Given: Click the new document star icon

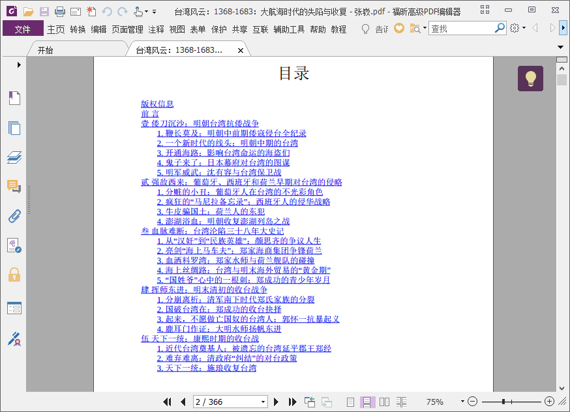Looking at the screenshot, I should click(x=91, y=12).
